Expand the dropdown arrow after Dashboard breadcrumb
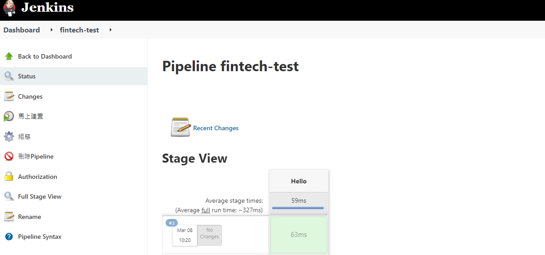 point(52,30)
